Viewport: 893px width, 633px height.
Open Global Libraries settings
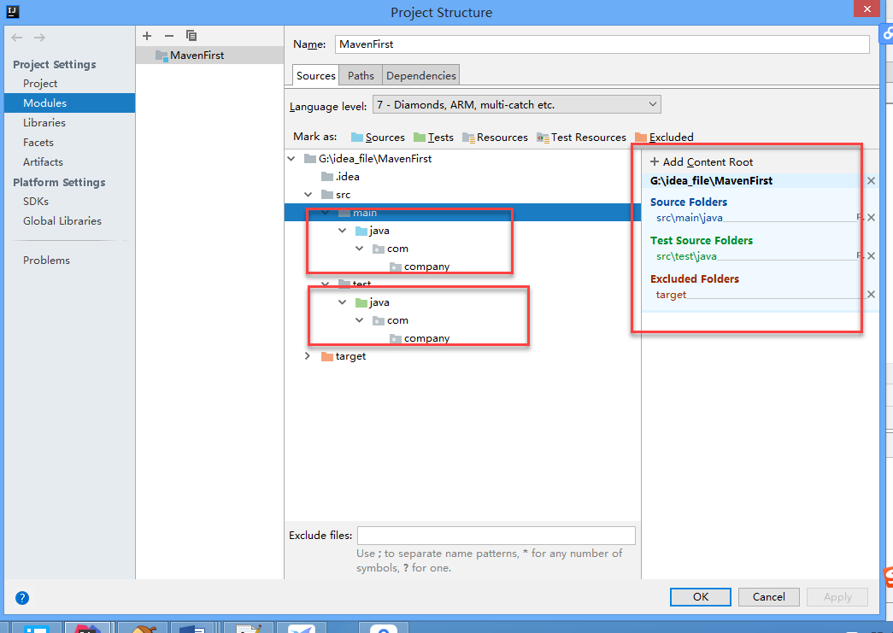pos(62,221)
